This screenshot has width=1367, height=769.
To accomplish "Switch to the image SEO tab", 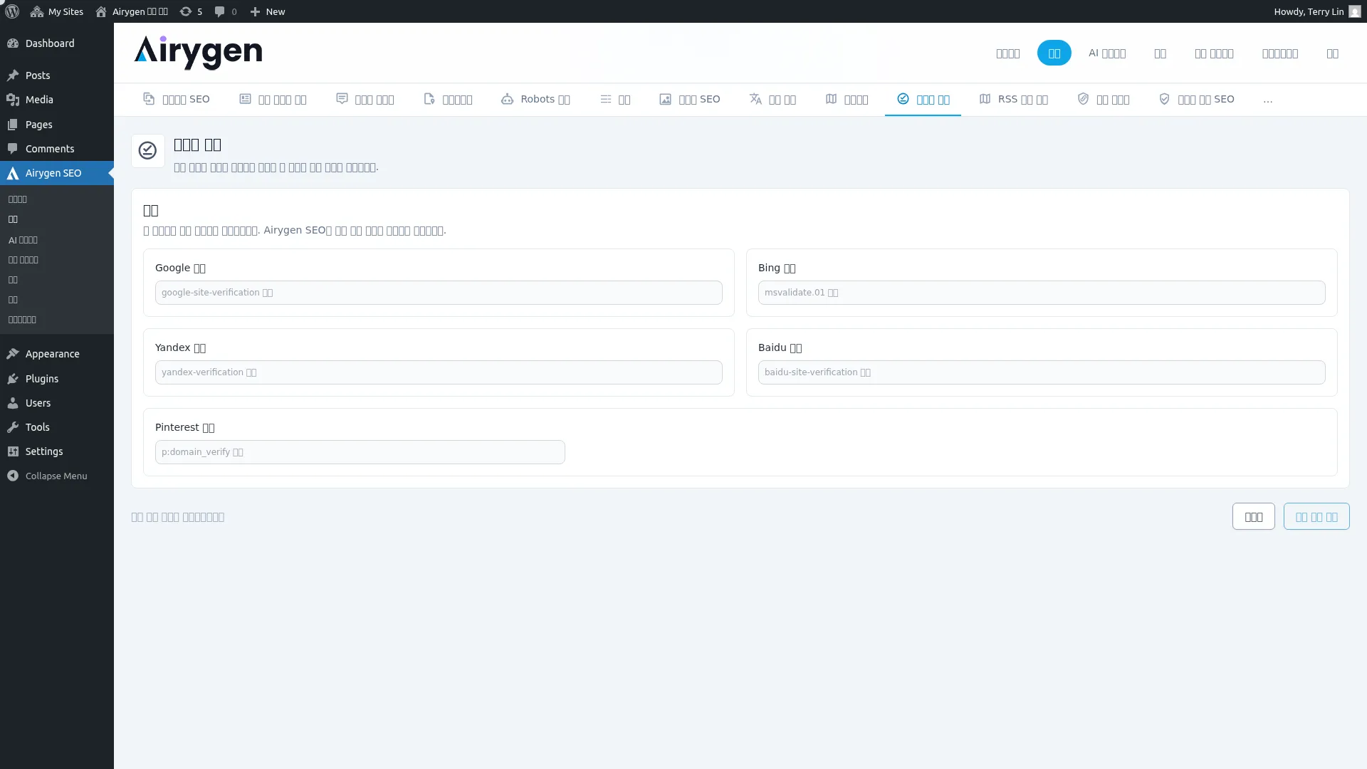I will pos(690,100).
